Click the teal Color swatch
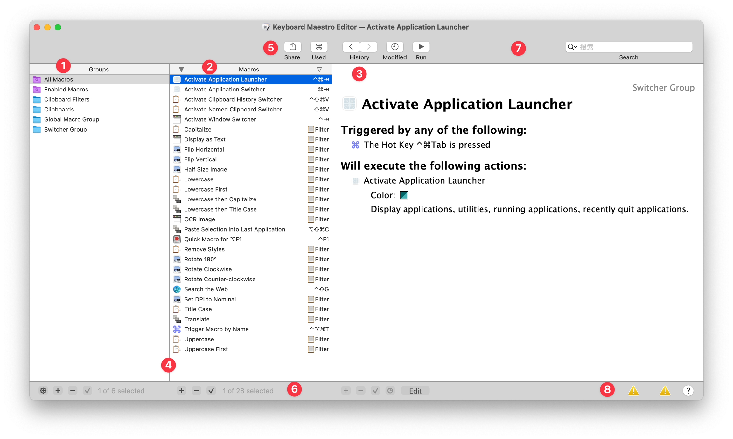733x439 pixels. point(404,195)
